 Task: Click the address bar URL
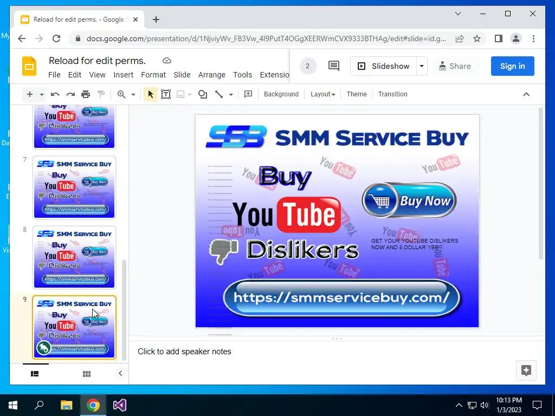(x=266, y=38)
